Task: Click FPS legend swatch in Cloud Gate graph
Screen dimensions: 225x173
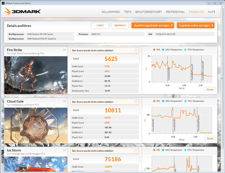Action: point(154,101)
